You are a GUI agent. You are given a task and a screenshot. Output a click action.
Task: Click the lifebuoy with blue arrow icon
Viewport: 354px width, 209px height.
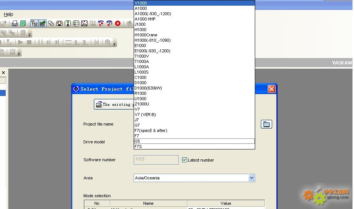click(101, 23)
